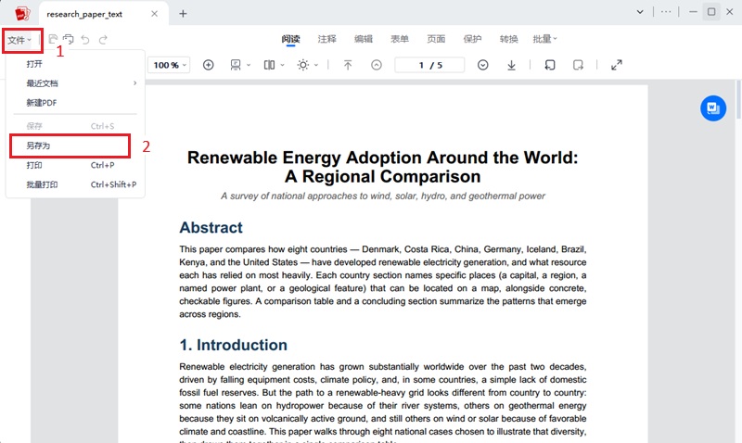The height and width of the screenshot is (443, 742).
Task: Open the three-dot more options menu
Action: tap(666, 12)
